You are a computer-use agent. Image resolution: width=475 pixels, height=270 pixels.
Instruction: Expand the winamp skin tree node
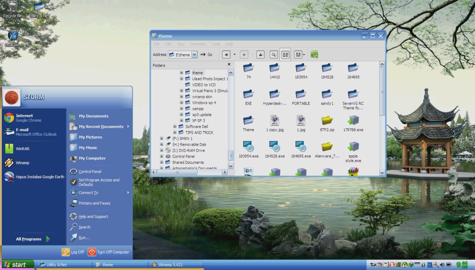(x=182, y=97)
